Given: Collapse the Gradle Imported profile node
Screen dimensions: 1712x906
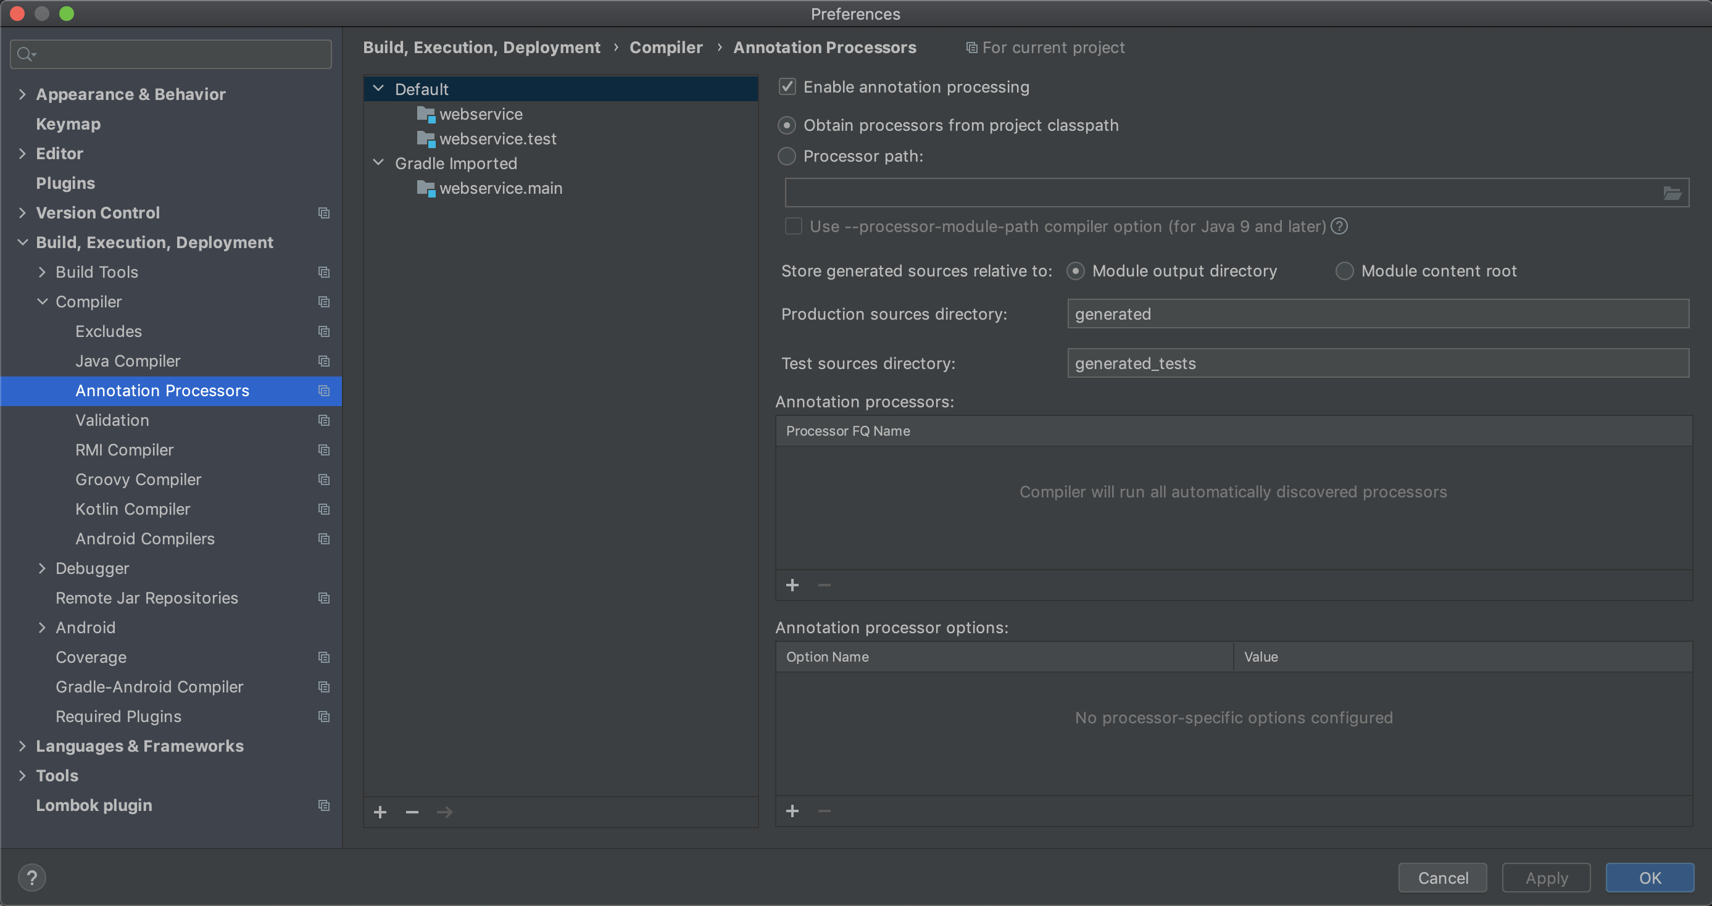Looking at the screenshot, I should click(x=379, y=164).
